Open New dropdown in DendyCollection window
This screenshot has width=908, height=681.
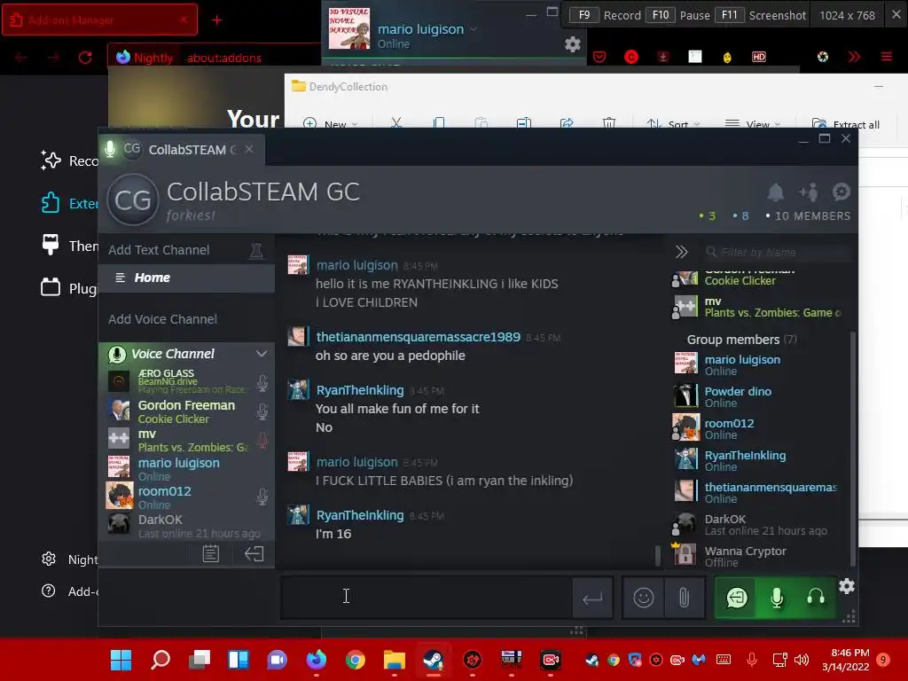click(331, 123)
